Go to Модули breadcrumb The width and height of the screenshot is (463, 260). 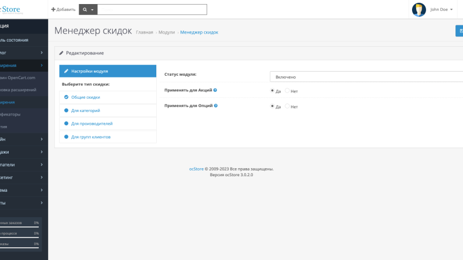(167, 32)
